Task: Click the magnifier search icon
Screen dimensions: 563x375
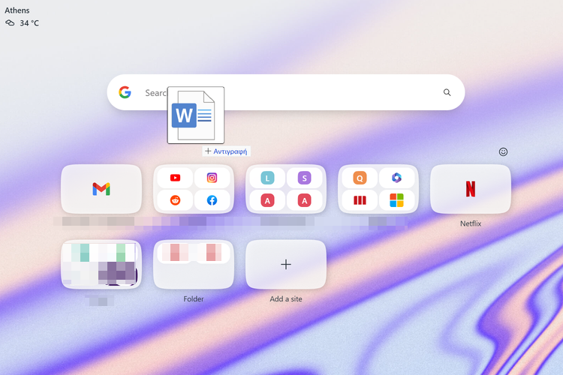Action: click(447, 92)
